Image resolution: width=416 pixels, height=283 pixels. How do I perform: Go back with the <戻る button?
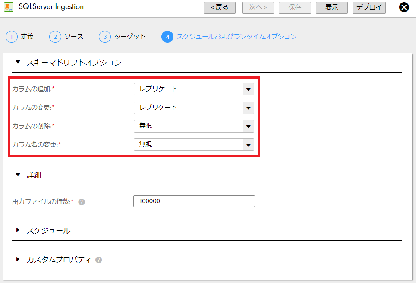(219, 7)
